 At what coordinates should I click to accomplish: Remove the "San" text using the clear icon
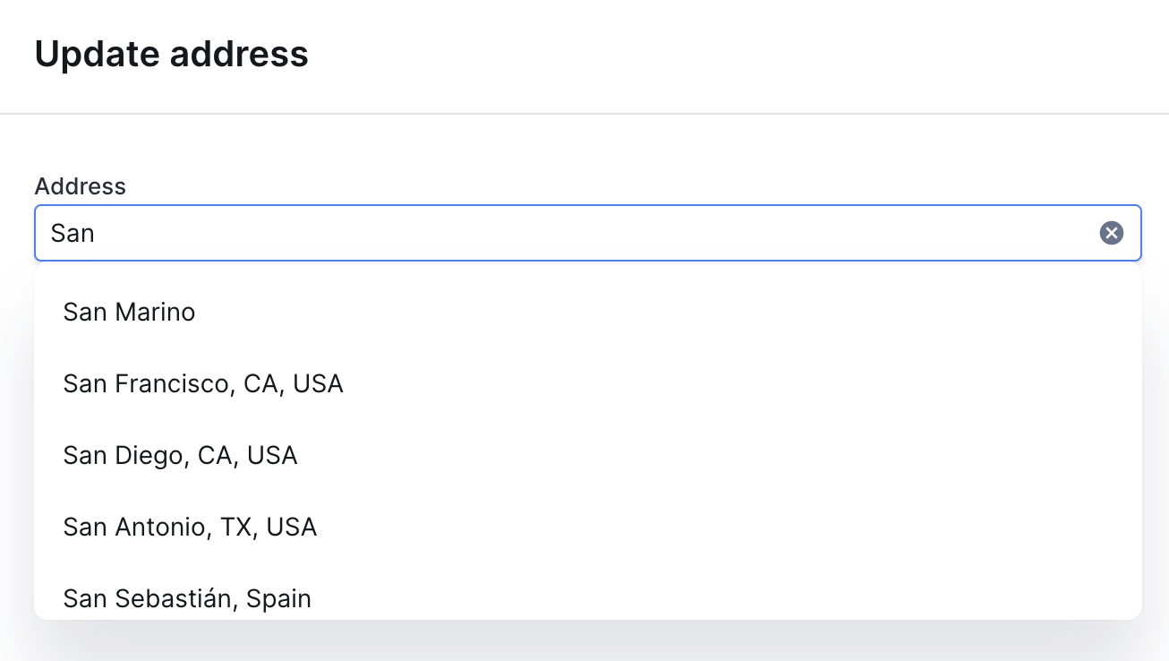1111,234
